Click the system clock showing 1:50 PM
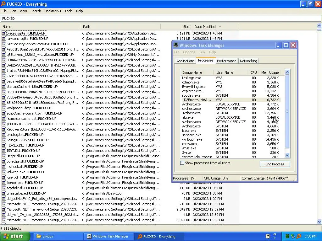Screen dimensions: 322x241 (310, 236)
